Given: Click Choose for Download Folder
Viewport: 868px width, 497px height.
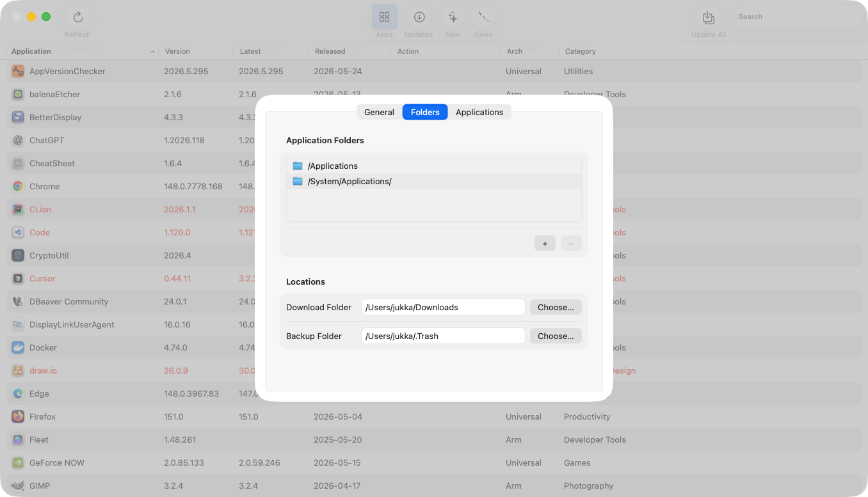Looking at the screenshot, I should tap(556, 307).
